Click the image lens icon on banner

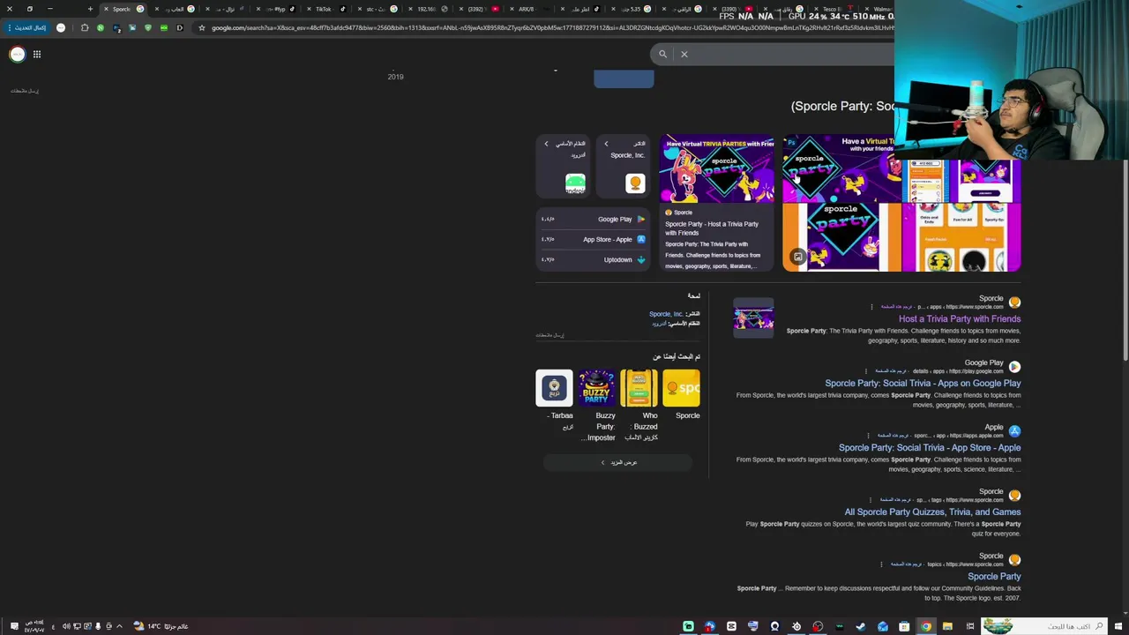(x=797, y=257)
